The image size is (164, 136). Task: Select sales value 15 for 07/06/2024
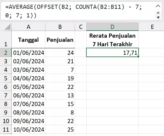pos(60,104)
